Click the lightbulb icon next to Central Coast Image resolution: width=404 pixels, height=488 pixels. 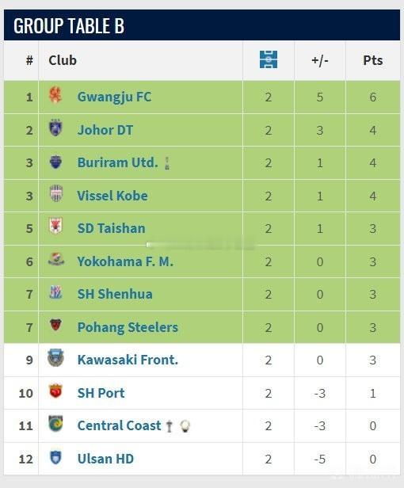(185, 425)
